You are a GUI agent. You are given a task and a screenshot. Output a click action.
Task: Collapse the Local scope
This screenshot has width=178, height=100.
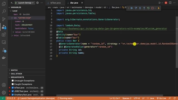tap(11, 11)
